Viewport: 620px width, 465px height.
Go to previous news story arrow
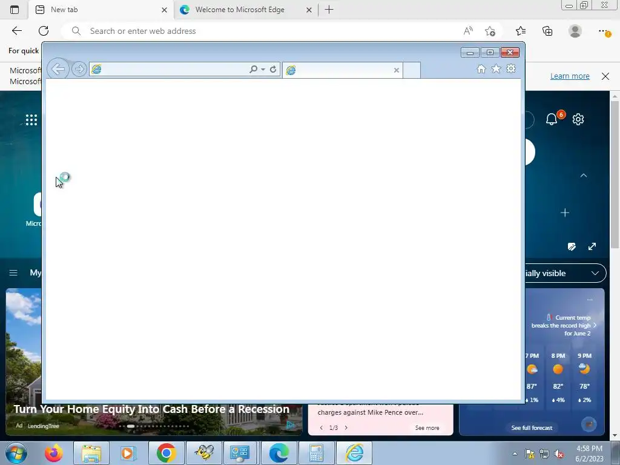(x=321, y=428)
